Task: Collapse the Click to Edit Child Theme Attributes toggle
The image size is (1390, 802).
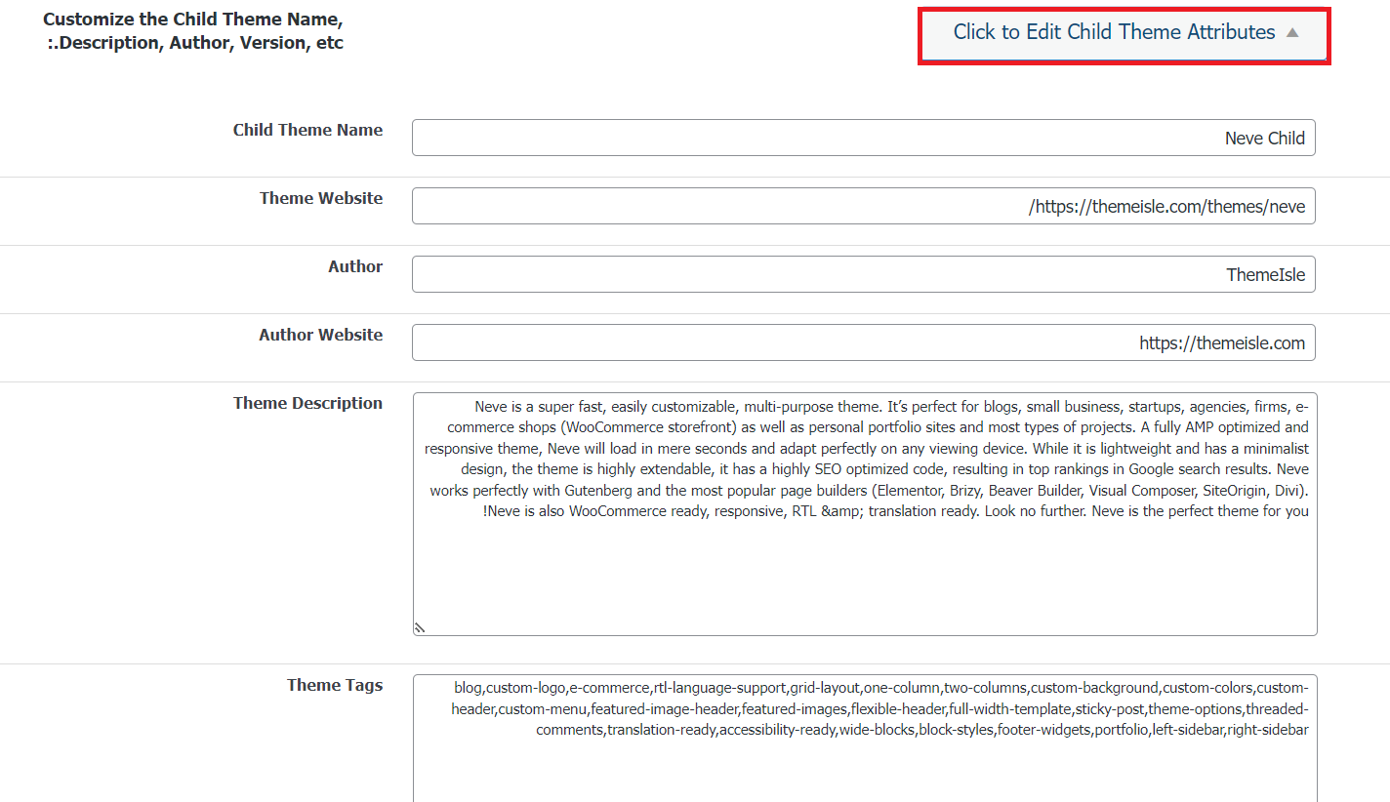Action: click(1124, 32)
